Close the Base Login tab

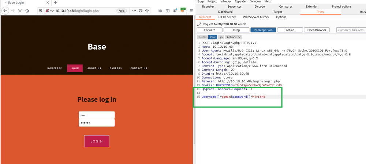48,3
